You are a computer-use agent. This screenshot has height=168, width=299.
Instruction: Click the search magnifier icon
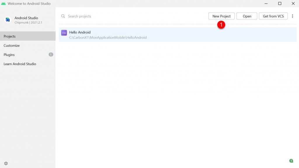pyautogui.click(x=63, y=16)
